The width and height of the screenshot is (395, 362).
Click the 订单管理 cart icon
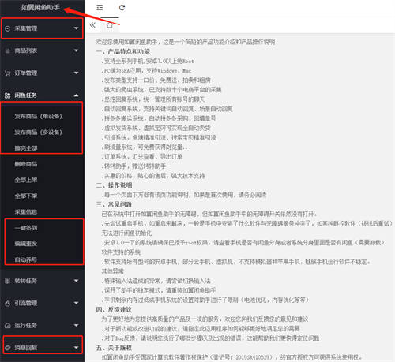point(8,73)
